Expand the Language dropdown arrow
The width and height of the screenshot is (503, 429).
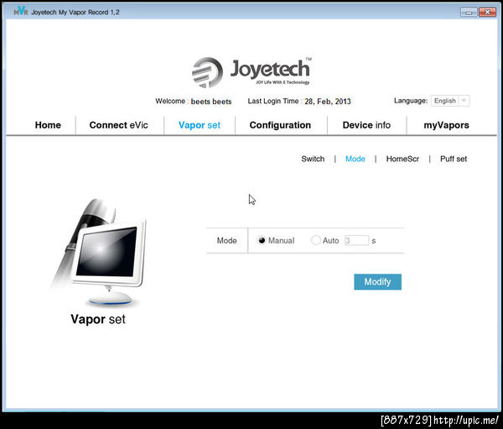pos(464,101)
